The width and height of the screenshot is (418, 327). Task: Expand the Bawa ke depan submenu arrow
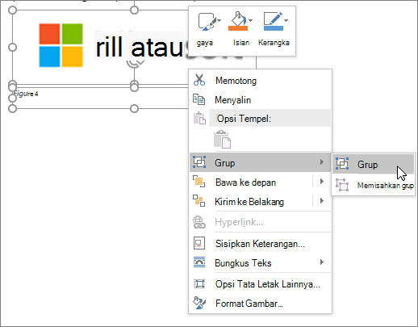point(322,182)
